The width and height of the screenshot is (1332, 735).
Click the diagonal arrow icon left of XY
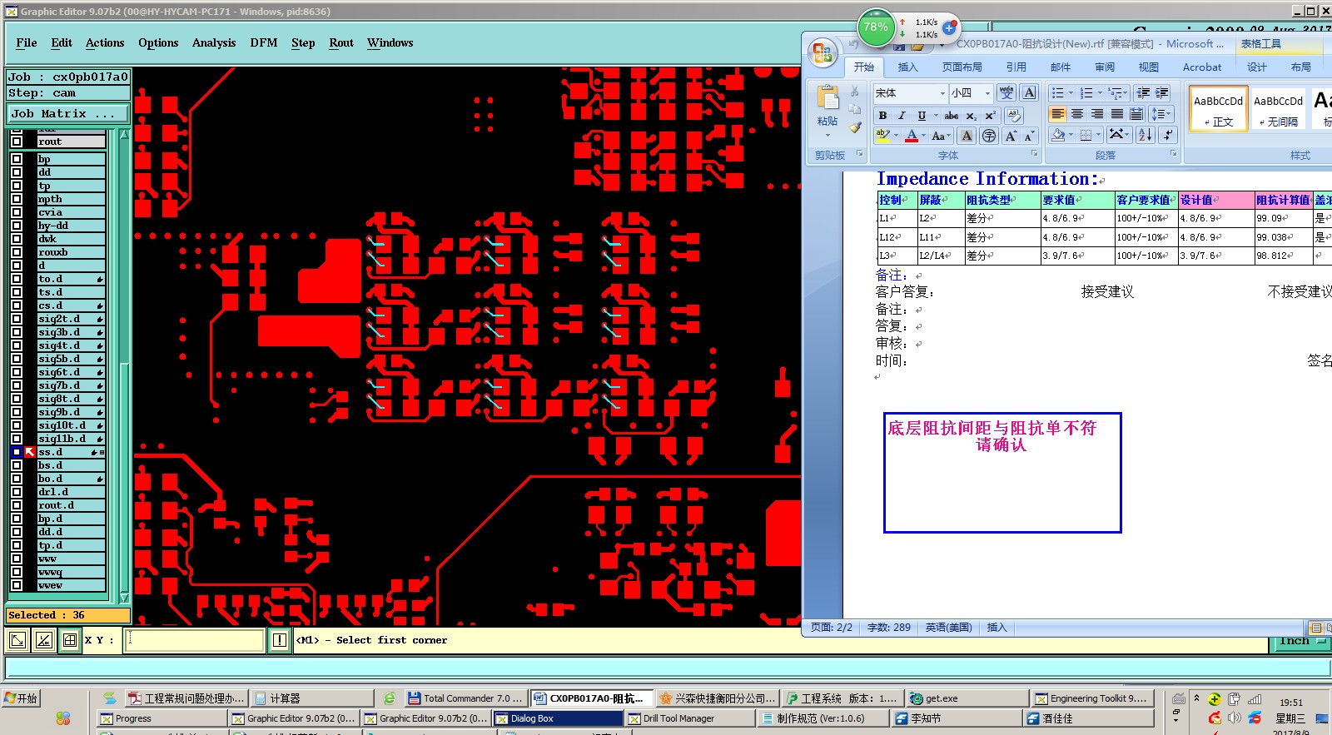[17, 640]
